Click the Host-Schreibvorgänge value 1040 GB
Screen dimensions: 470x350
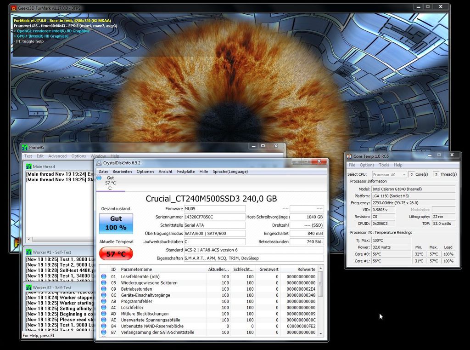pos(307,217)
